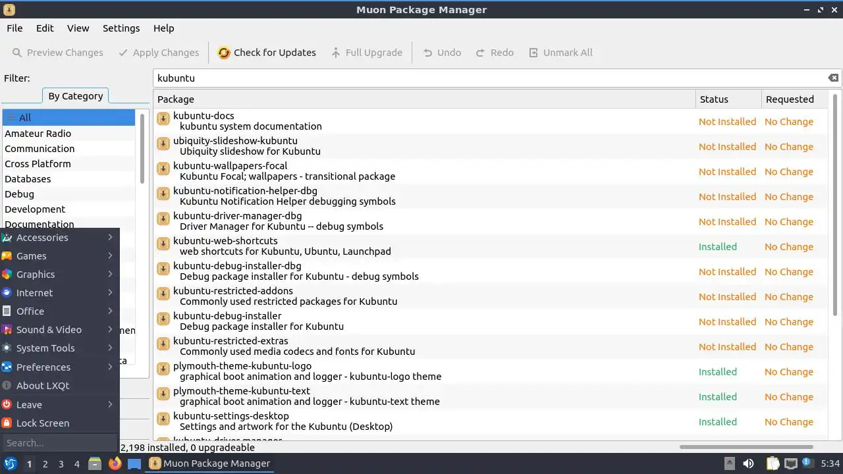The image size is (843, 474).
Task: Click the Check for Updates toolbar button
Action: pyautogui.click(x=267, y=53)
